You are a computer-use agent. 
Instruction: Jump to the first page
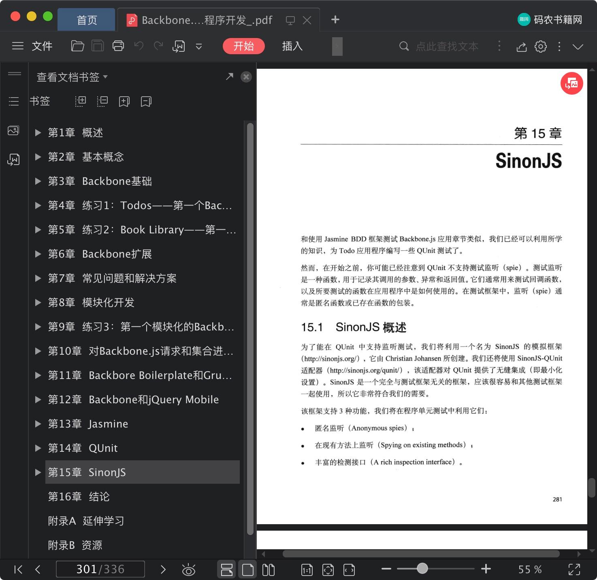pos(18,569)
